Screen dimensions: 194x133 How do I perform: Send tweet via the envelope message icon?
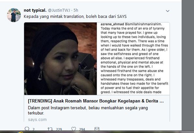(x=97, y=129)
